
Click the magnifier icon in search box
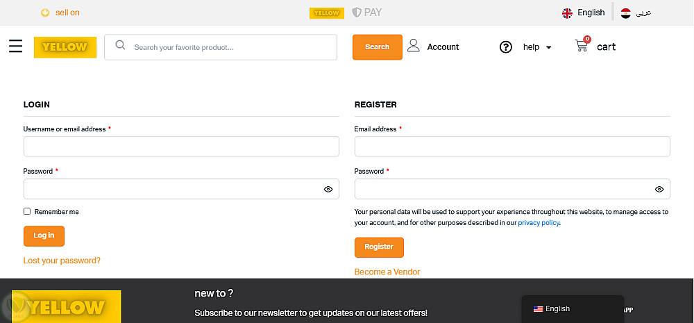point(120,46)
